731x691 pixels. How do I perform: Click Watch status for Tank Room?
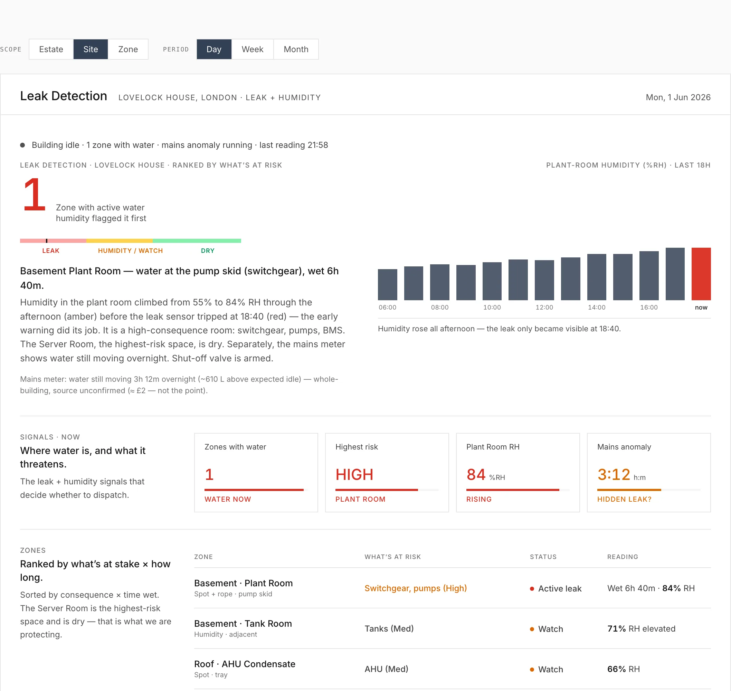click(x=547, y=629)
